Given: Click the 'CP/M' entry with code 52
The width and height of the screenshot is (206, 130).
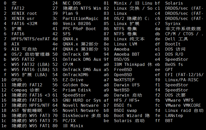Looking at the screenshot, I should click(68, 64).
